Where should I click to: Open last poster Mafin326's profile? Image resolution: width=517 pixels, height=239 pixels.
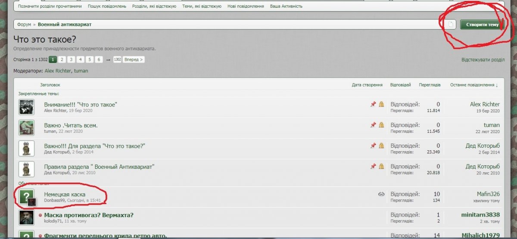[488, 194]
